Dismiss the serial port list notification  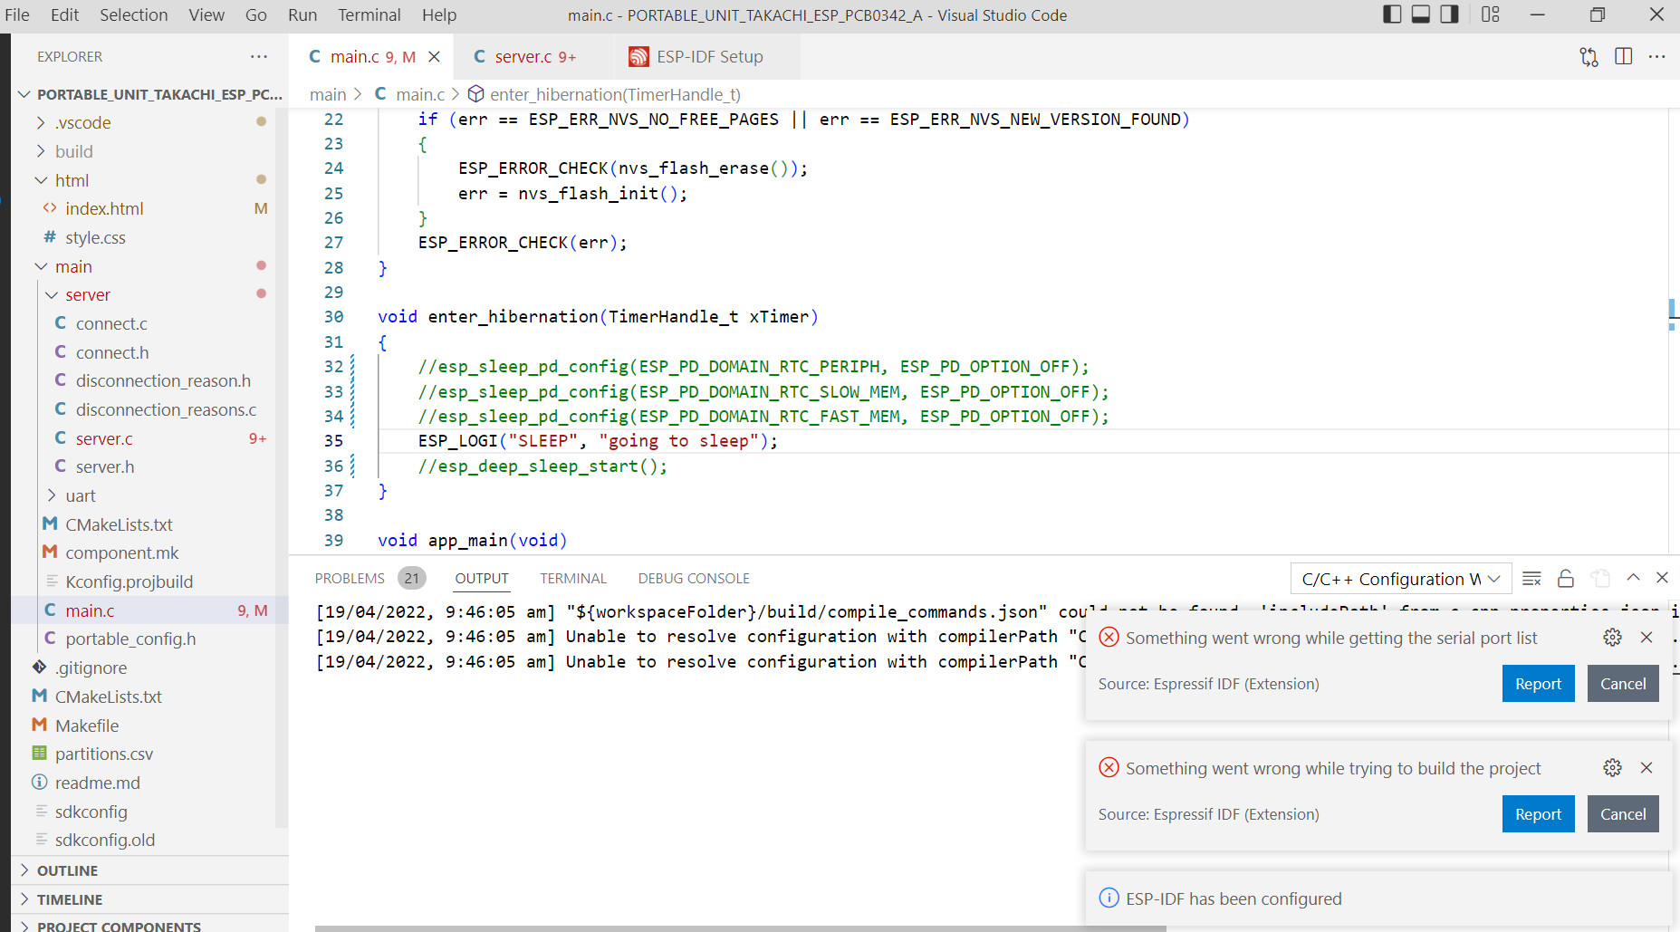1646,638
